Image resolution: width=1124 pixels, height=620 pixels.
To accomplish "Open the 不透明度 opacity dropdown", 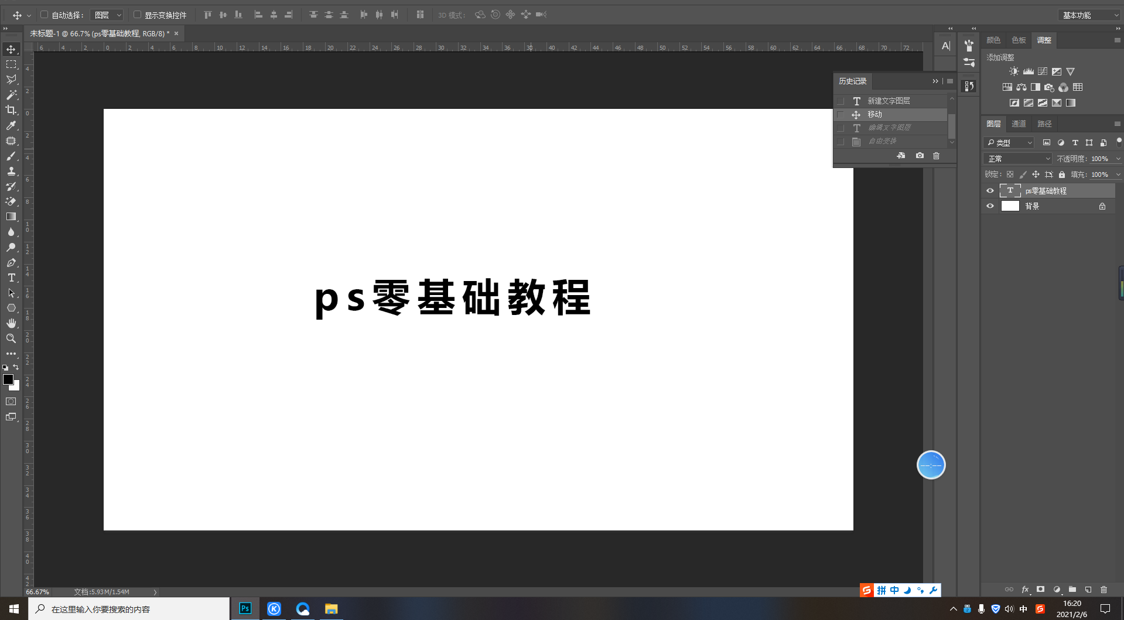I will [1118, 158].
